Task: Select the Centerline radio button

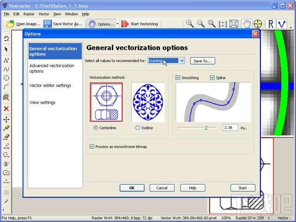Action: (x=96, y=128)
